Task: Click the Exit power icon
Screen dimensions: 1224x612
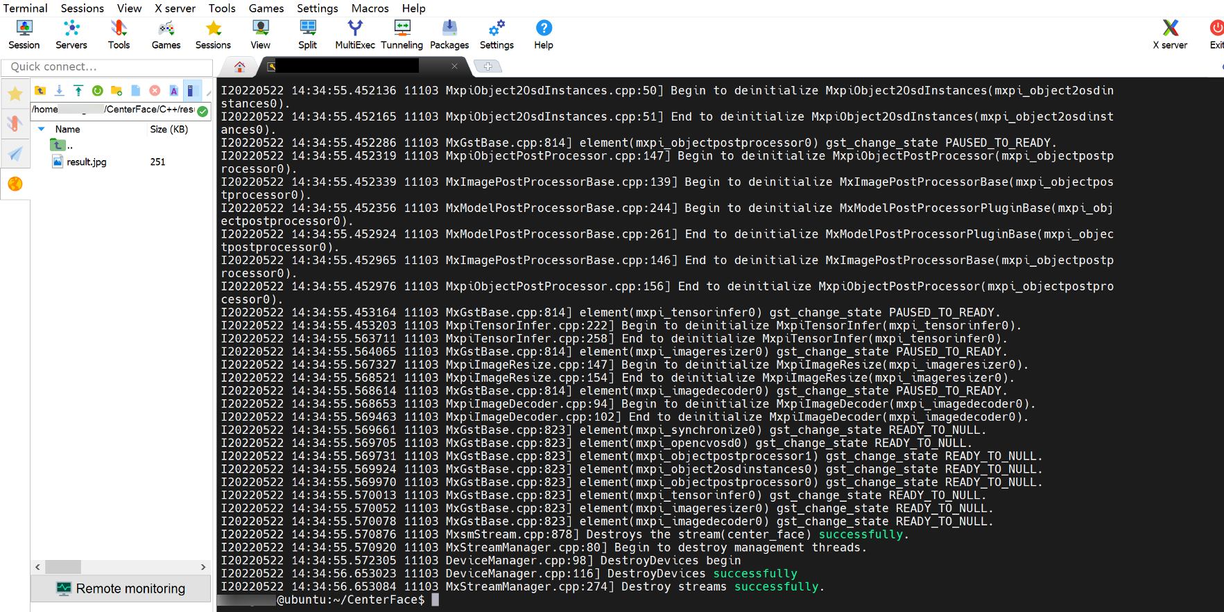Action: [x=1216, y=35]
